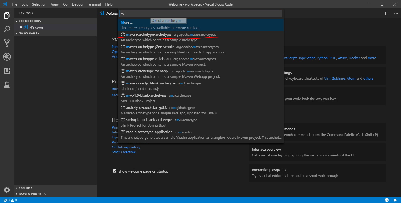Click the VS Code logo in title bar
Image resolution: width=401 pixels, height=203 pixels.
coord(5,4)
